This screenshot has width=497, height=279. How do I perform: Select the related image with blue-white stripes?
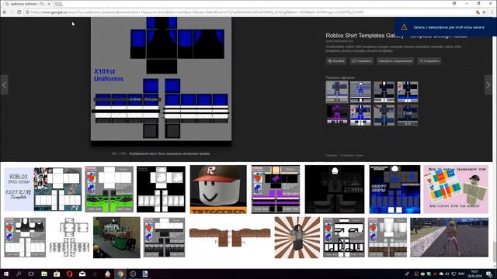pyautogui.click(x=360, y=91)
